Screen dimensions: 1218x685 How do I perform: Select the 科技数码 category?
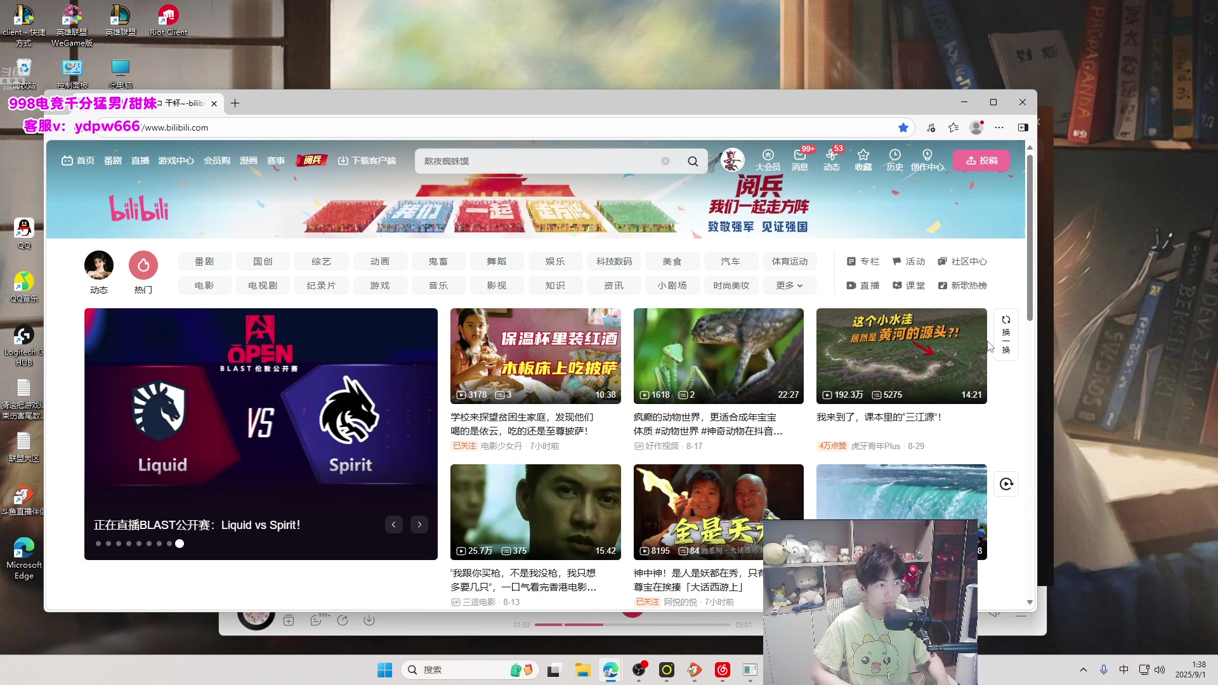click(613, 261)
